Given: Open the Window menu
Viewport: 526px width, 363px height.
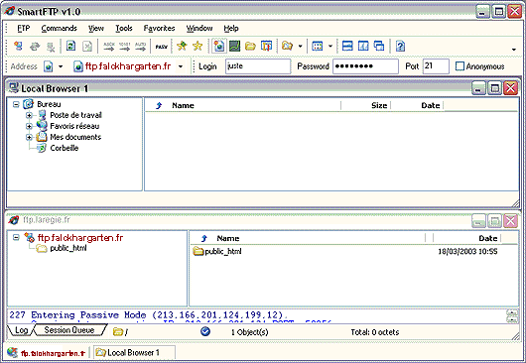Looking at the screenshot, I should point(199,28).
